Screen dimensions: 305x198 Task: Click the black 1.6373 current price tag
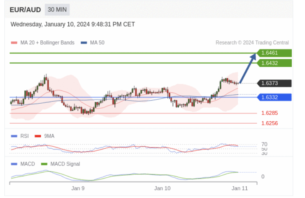[x=274, y=83]
